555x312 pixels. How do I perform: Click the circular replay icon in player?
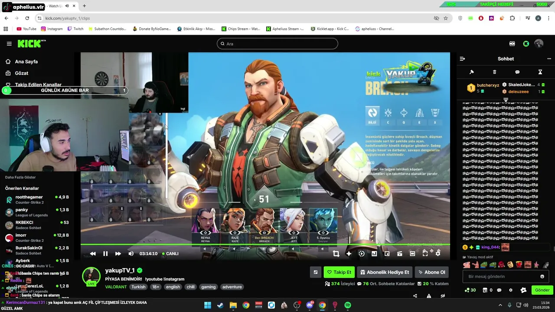click(362, 253)
